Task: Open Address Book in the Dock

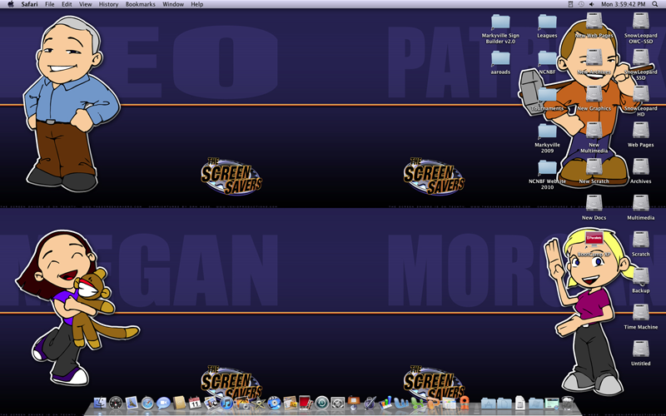Action: [x=179, y=404]
